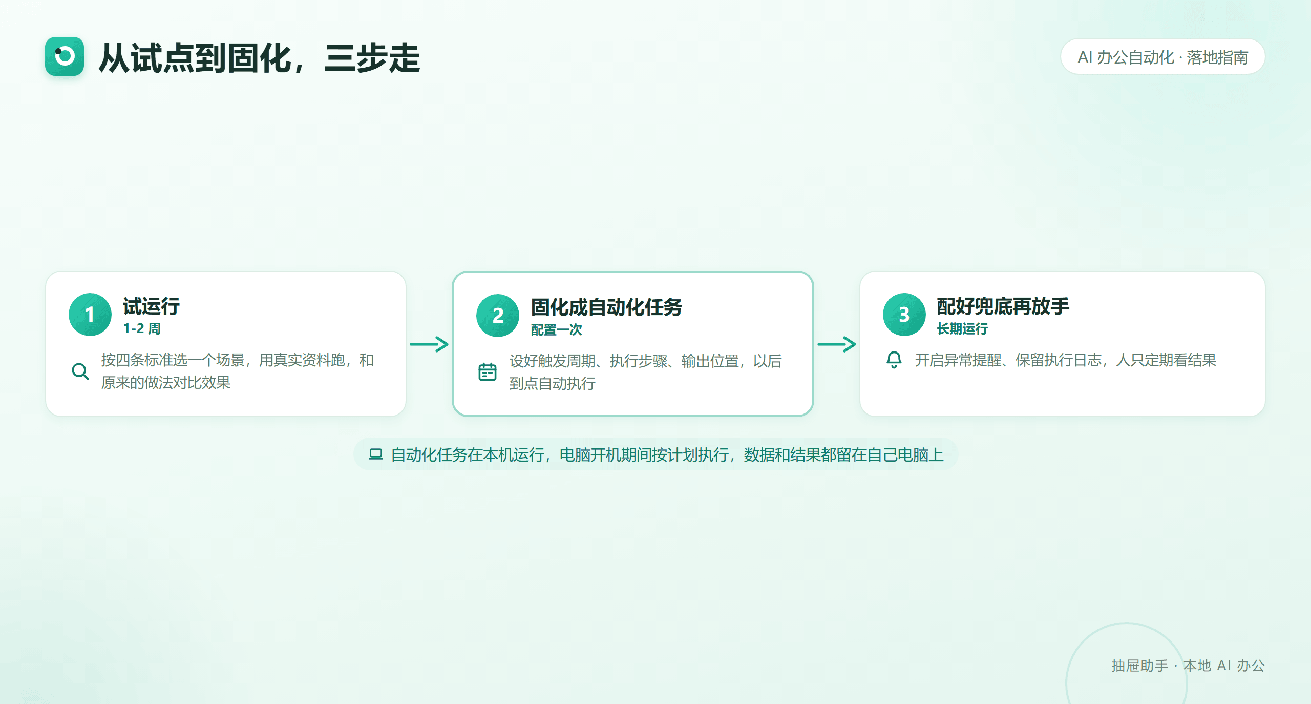Click the green app logo icon beside the title

pos(65,56)
